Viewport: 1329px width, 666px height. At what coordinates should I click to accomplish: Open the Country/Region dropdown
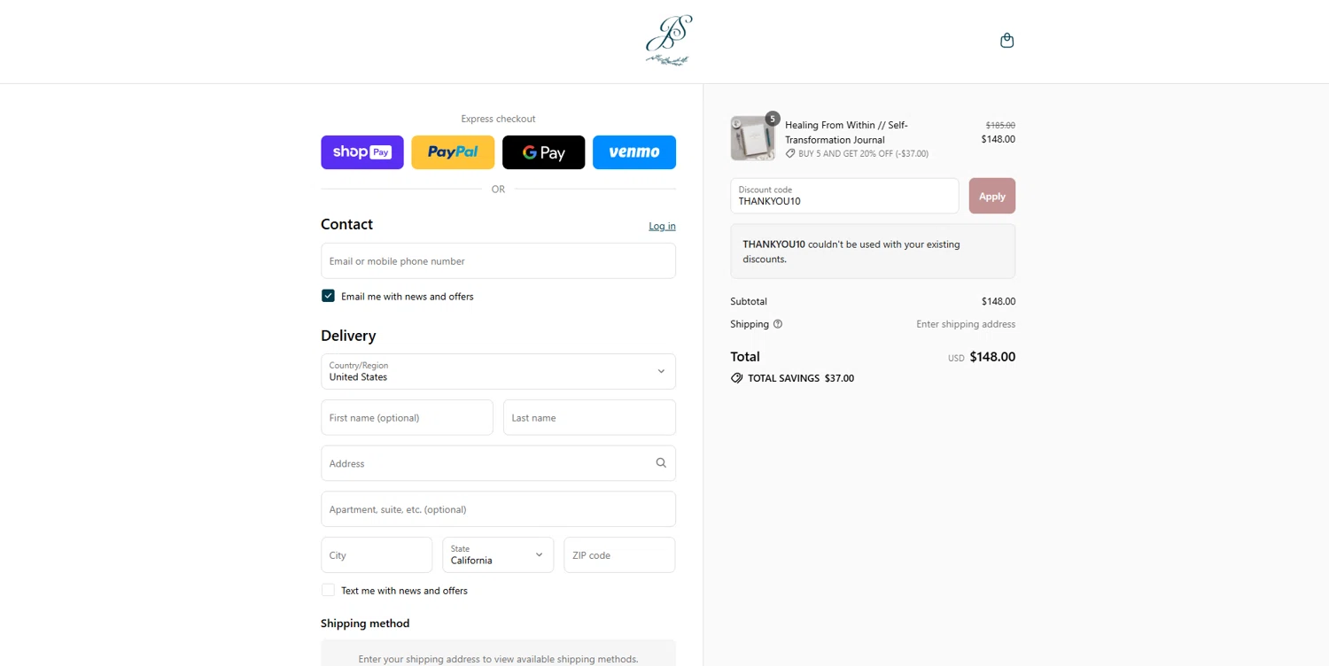click(498, 371)
